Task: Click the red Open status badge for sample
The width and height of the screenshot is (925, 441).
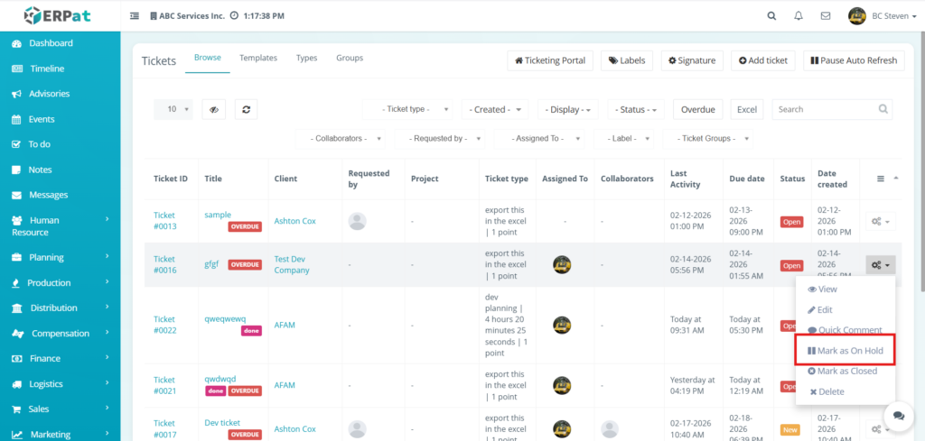Action: [791, 222]
